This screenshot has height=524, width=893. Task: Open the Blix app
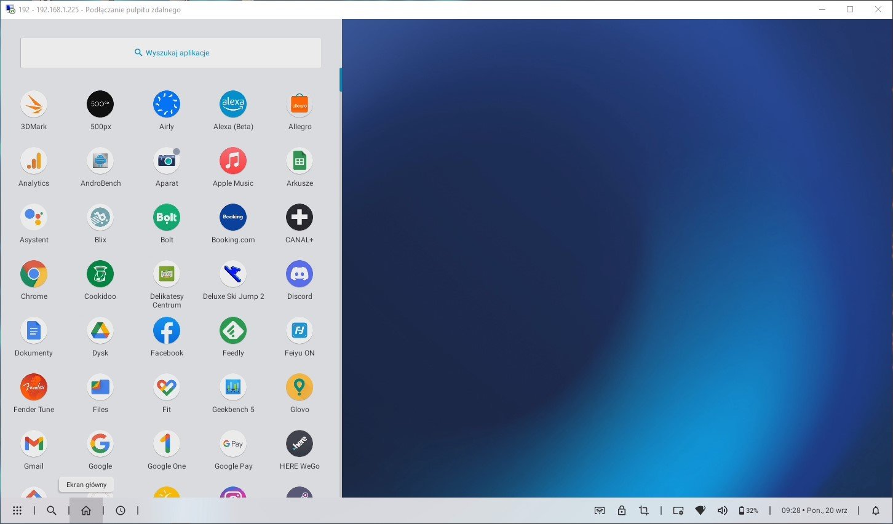coord(100,217)
